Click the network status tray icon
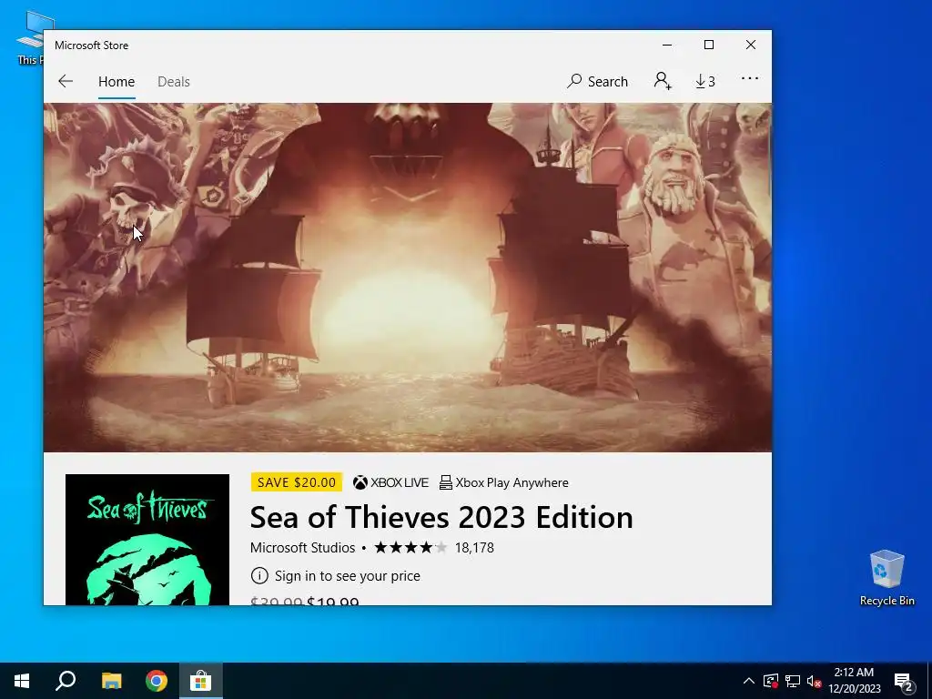Viewport: 932px width, 699px height. [793, 681]
